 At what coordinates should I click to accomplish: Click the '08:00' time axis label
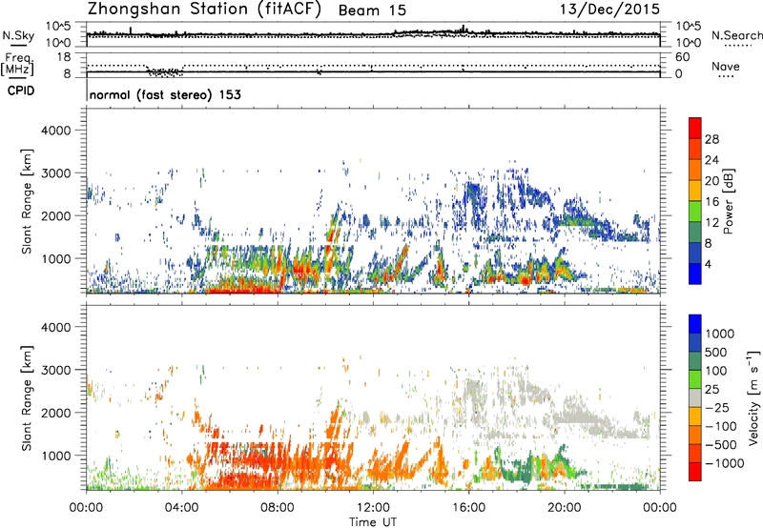click(278, 508)
